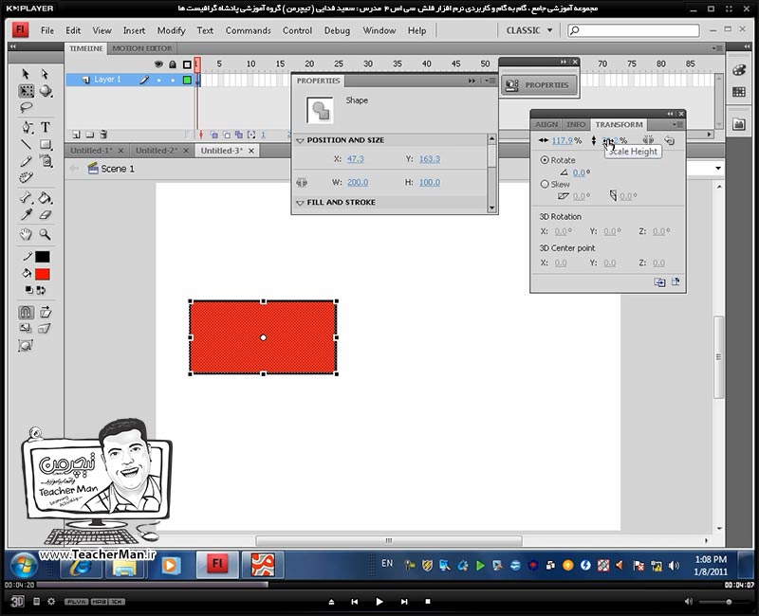Click Remove Transform icon
Viewport: 759px width, 616px height.
click(676, 281)
